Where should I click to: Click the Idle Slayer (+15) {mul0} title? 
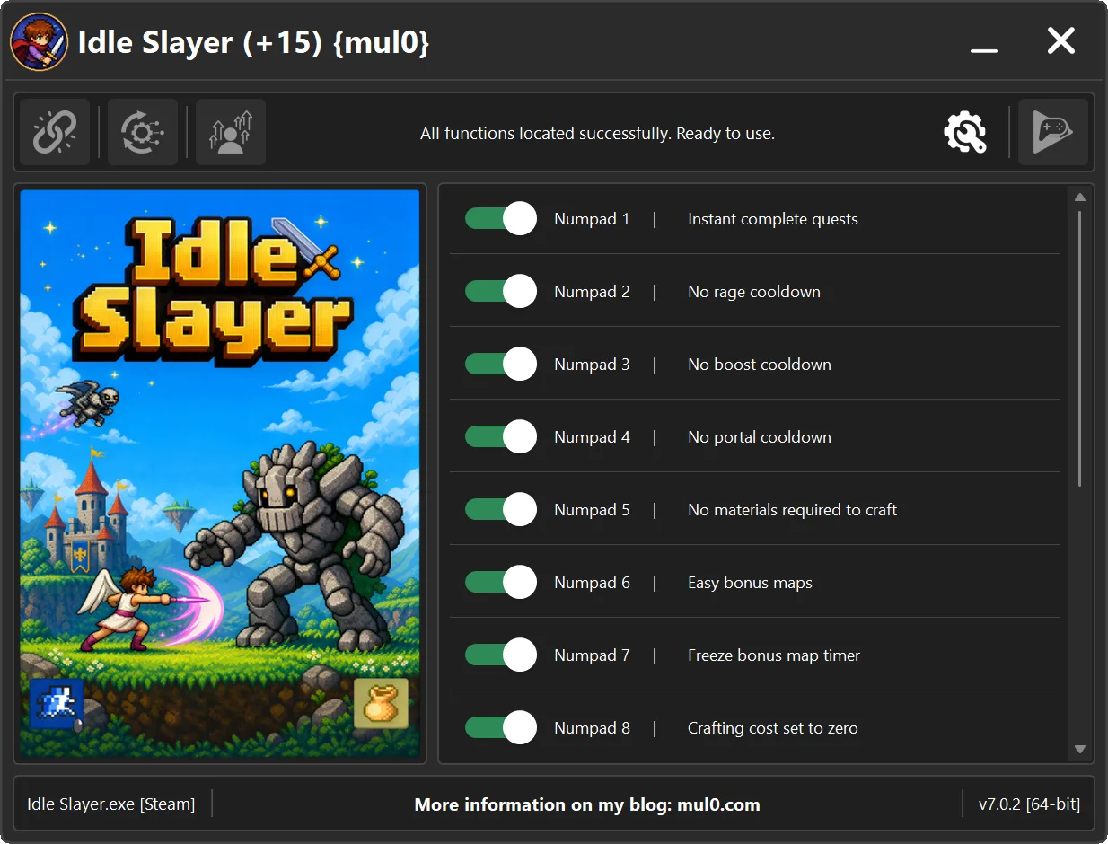[x=254, y=42]
